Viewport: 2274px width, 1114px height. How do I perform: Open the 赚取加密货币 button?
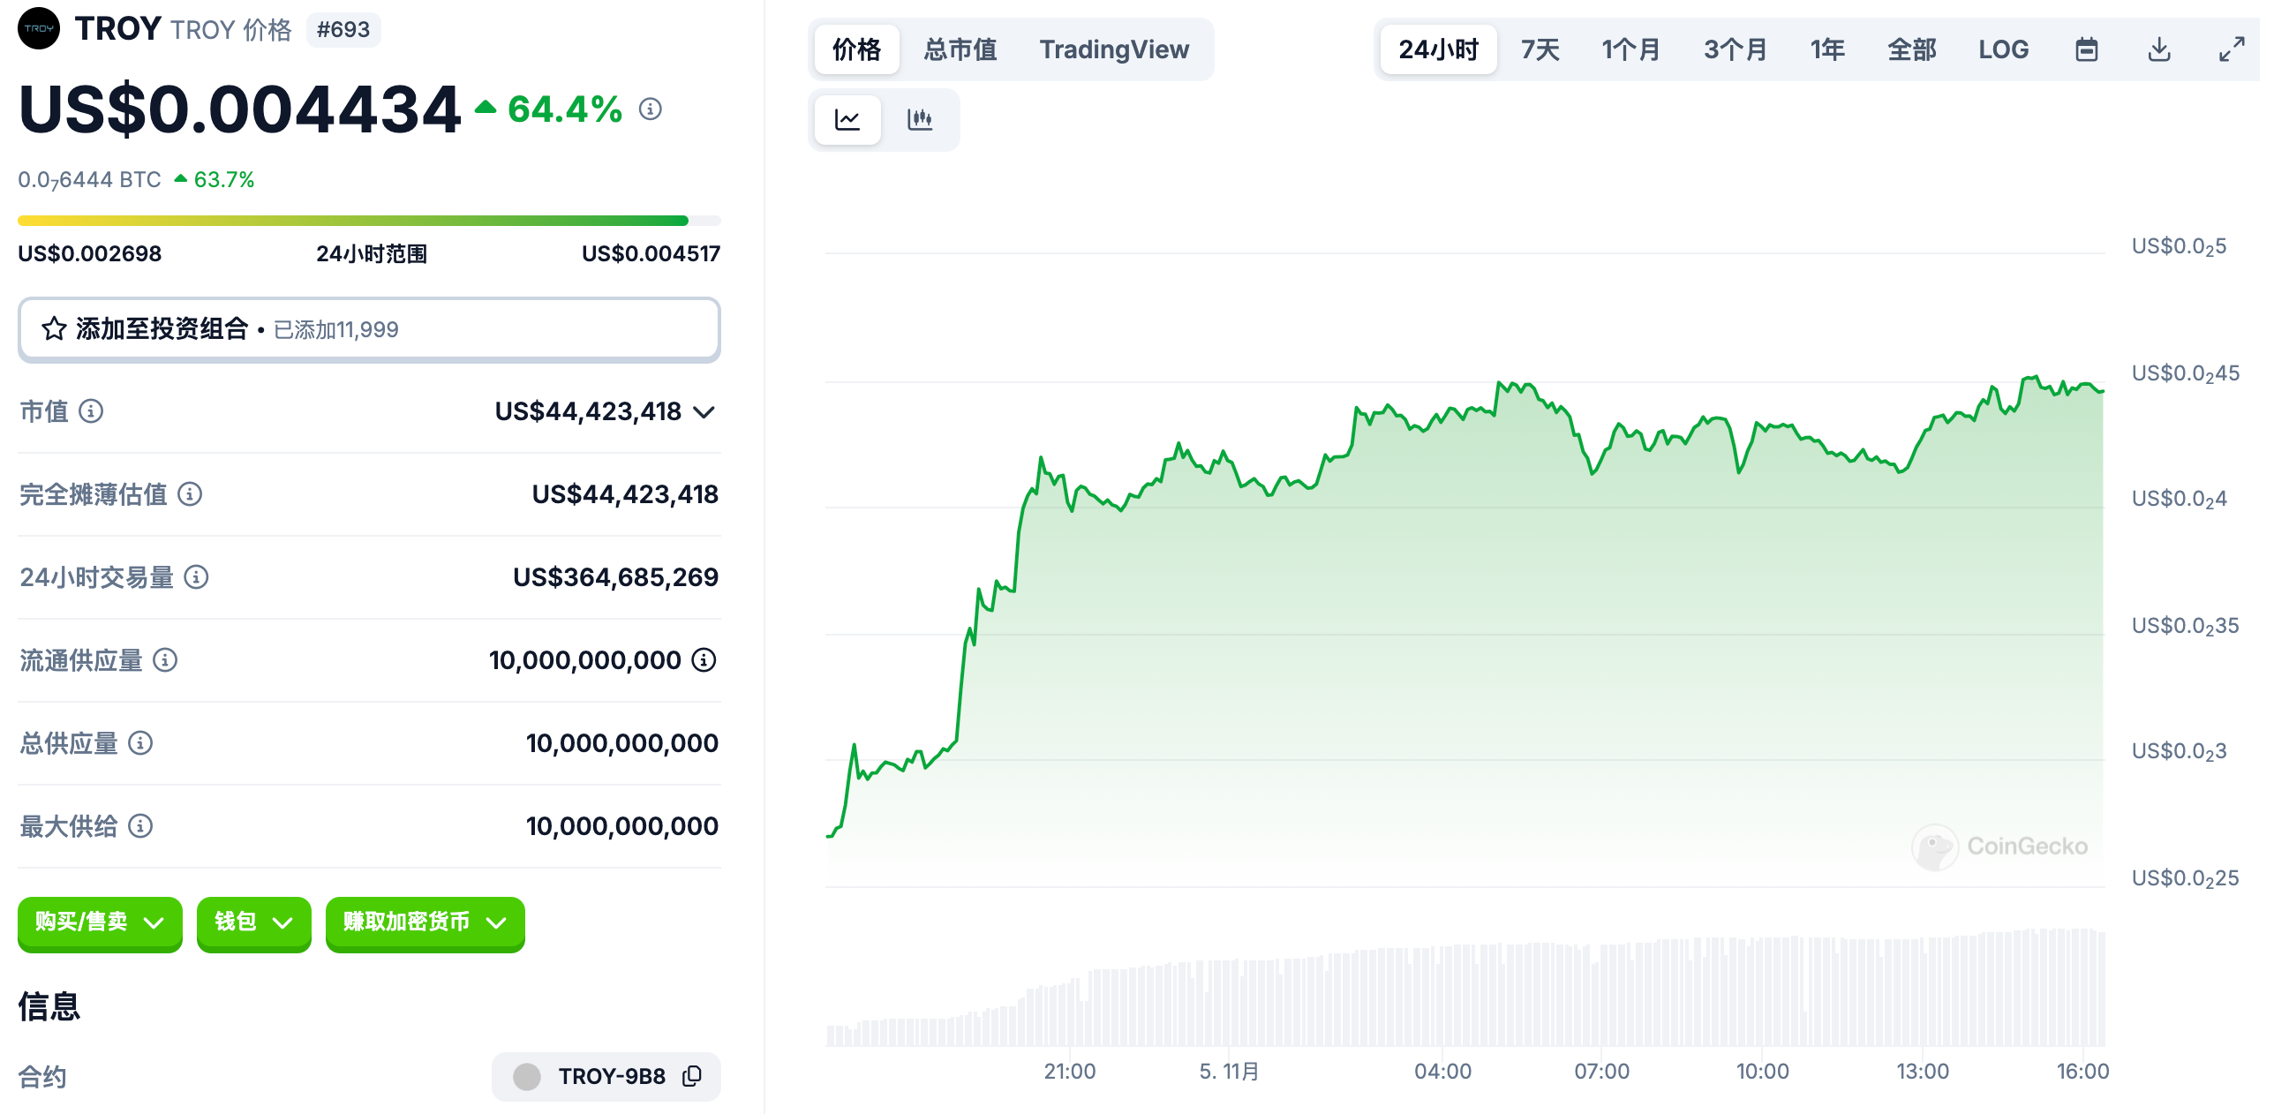(x=425, y=922)
